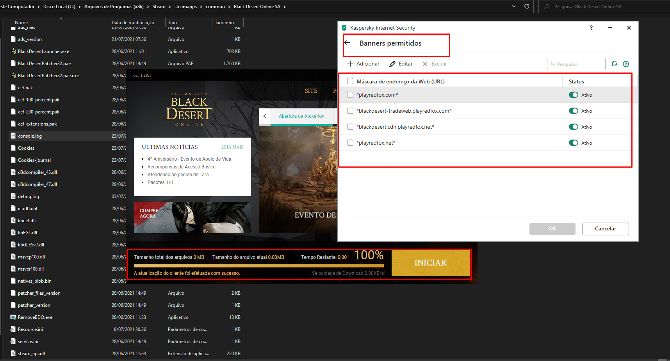The width and height of the screenshot is (670, 361).
Task: Click the ads_version file icon
Action: click(x=13, y=39)
